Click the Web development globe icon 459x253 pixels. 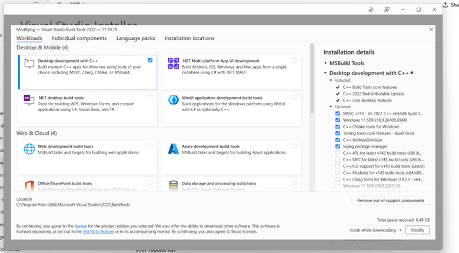click(x=29, y=149)
